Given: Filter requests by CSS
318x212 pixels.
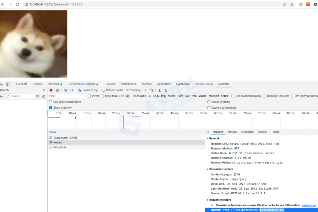Looking at the screenshot, I should tap(156, 96).
